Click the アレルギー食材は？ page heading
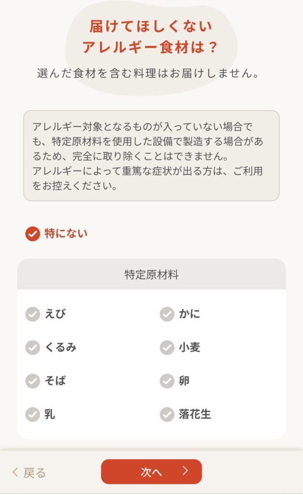The height and width of the screenshot is (495, 303). tap(150, 47)
